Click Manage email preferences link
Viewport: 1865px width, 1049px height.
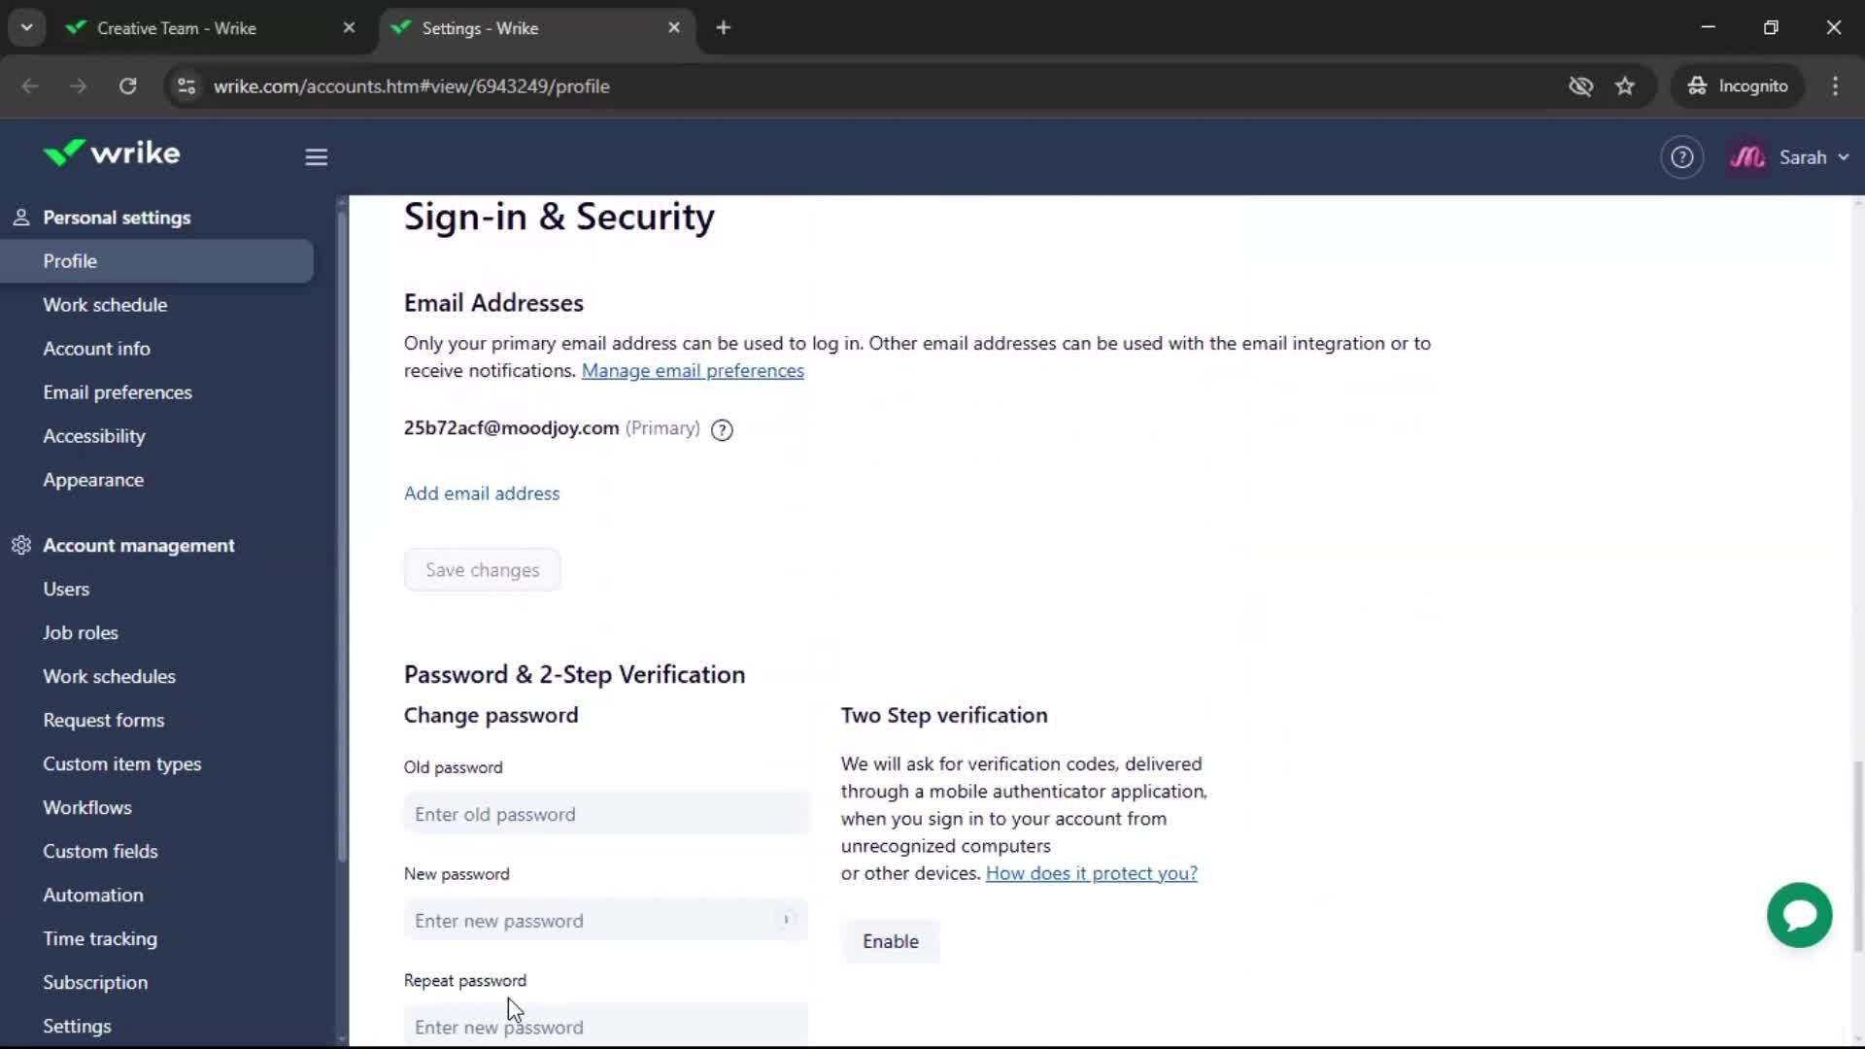tap(693, 371)
